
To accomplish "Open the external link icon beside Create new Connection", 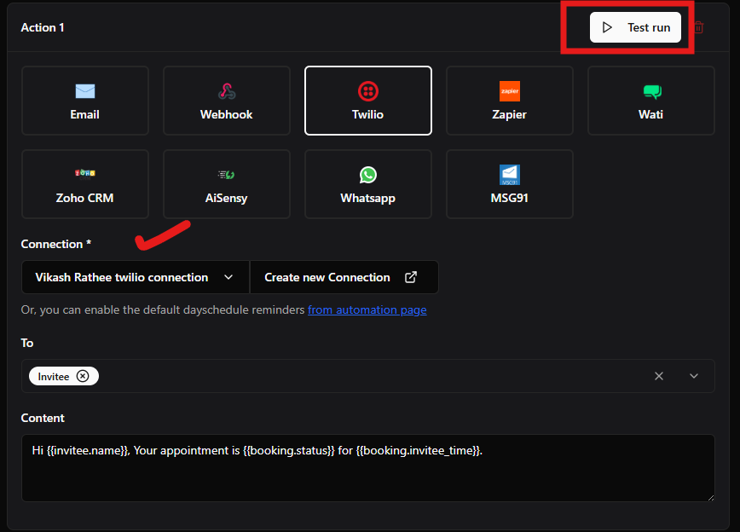I will (411, 277).
